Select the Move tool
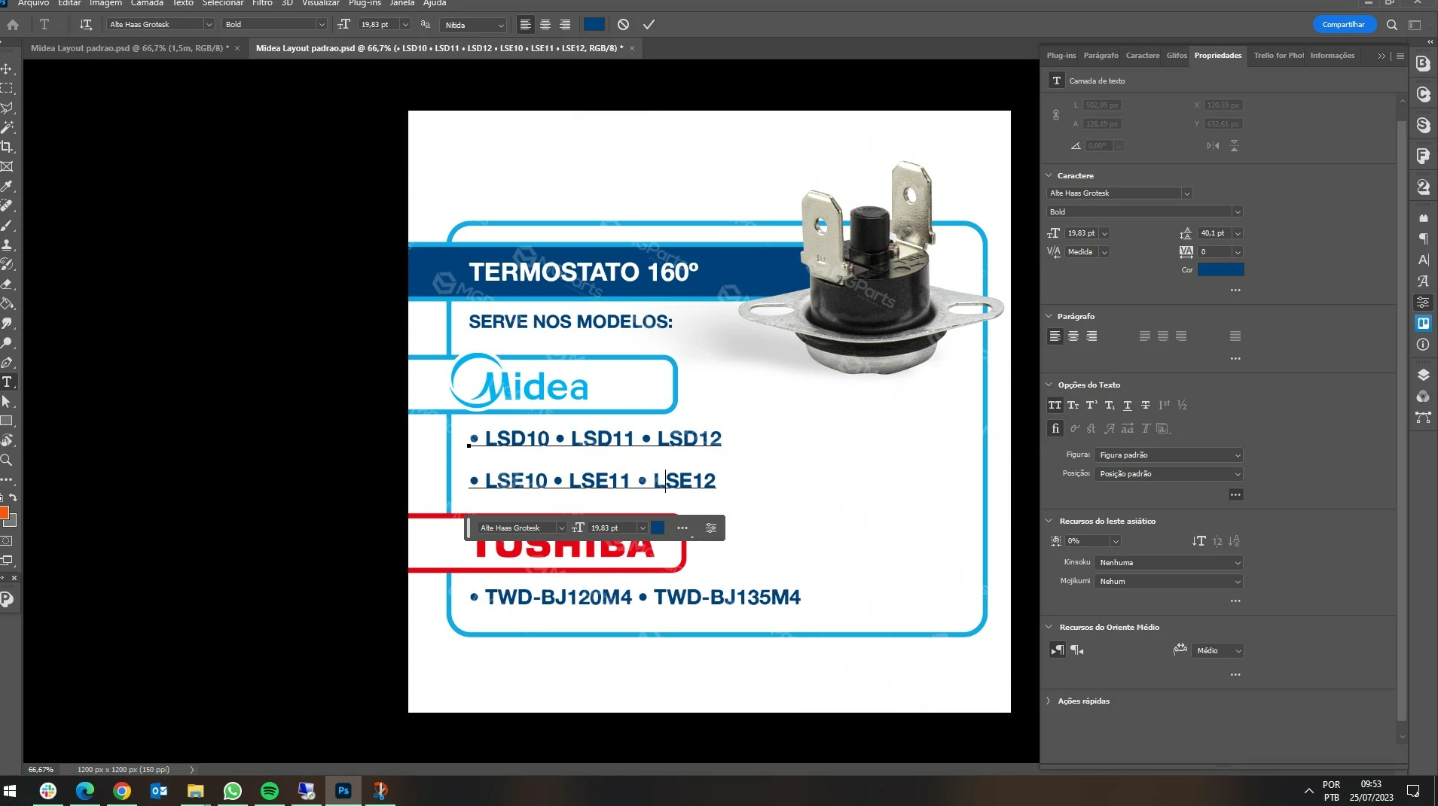The height and width of the screenshot is (806, 1438). (x=7, y=68)
